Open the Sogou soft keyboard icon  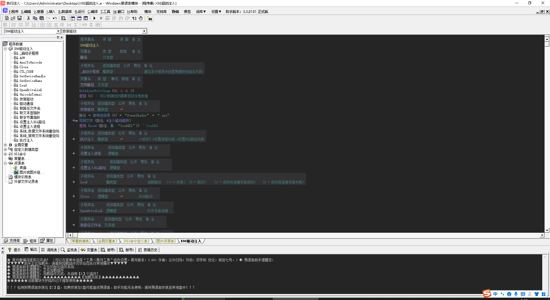[523, 294]
